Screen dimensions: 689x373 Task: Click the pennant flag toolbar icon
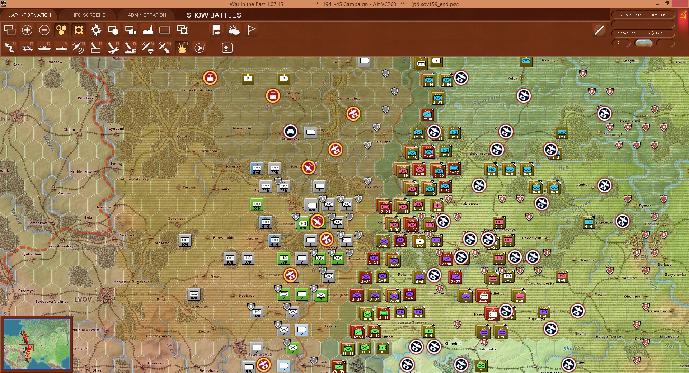click(x=251, y=30)
